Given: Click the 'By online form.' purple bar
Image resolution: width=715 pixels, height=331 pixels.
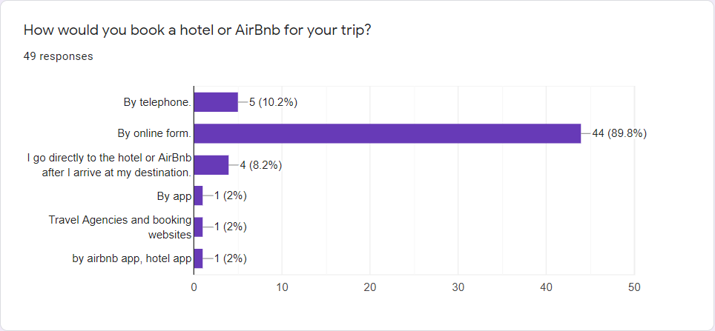Looking at the screenshot, I should (x=388, y=133).
